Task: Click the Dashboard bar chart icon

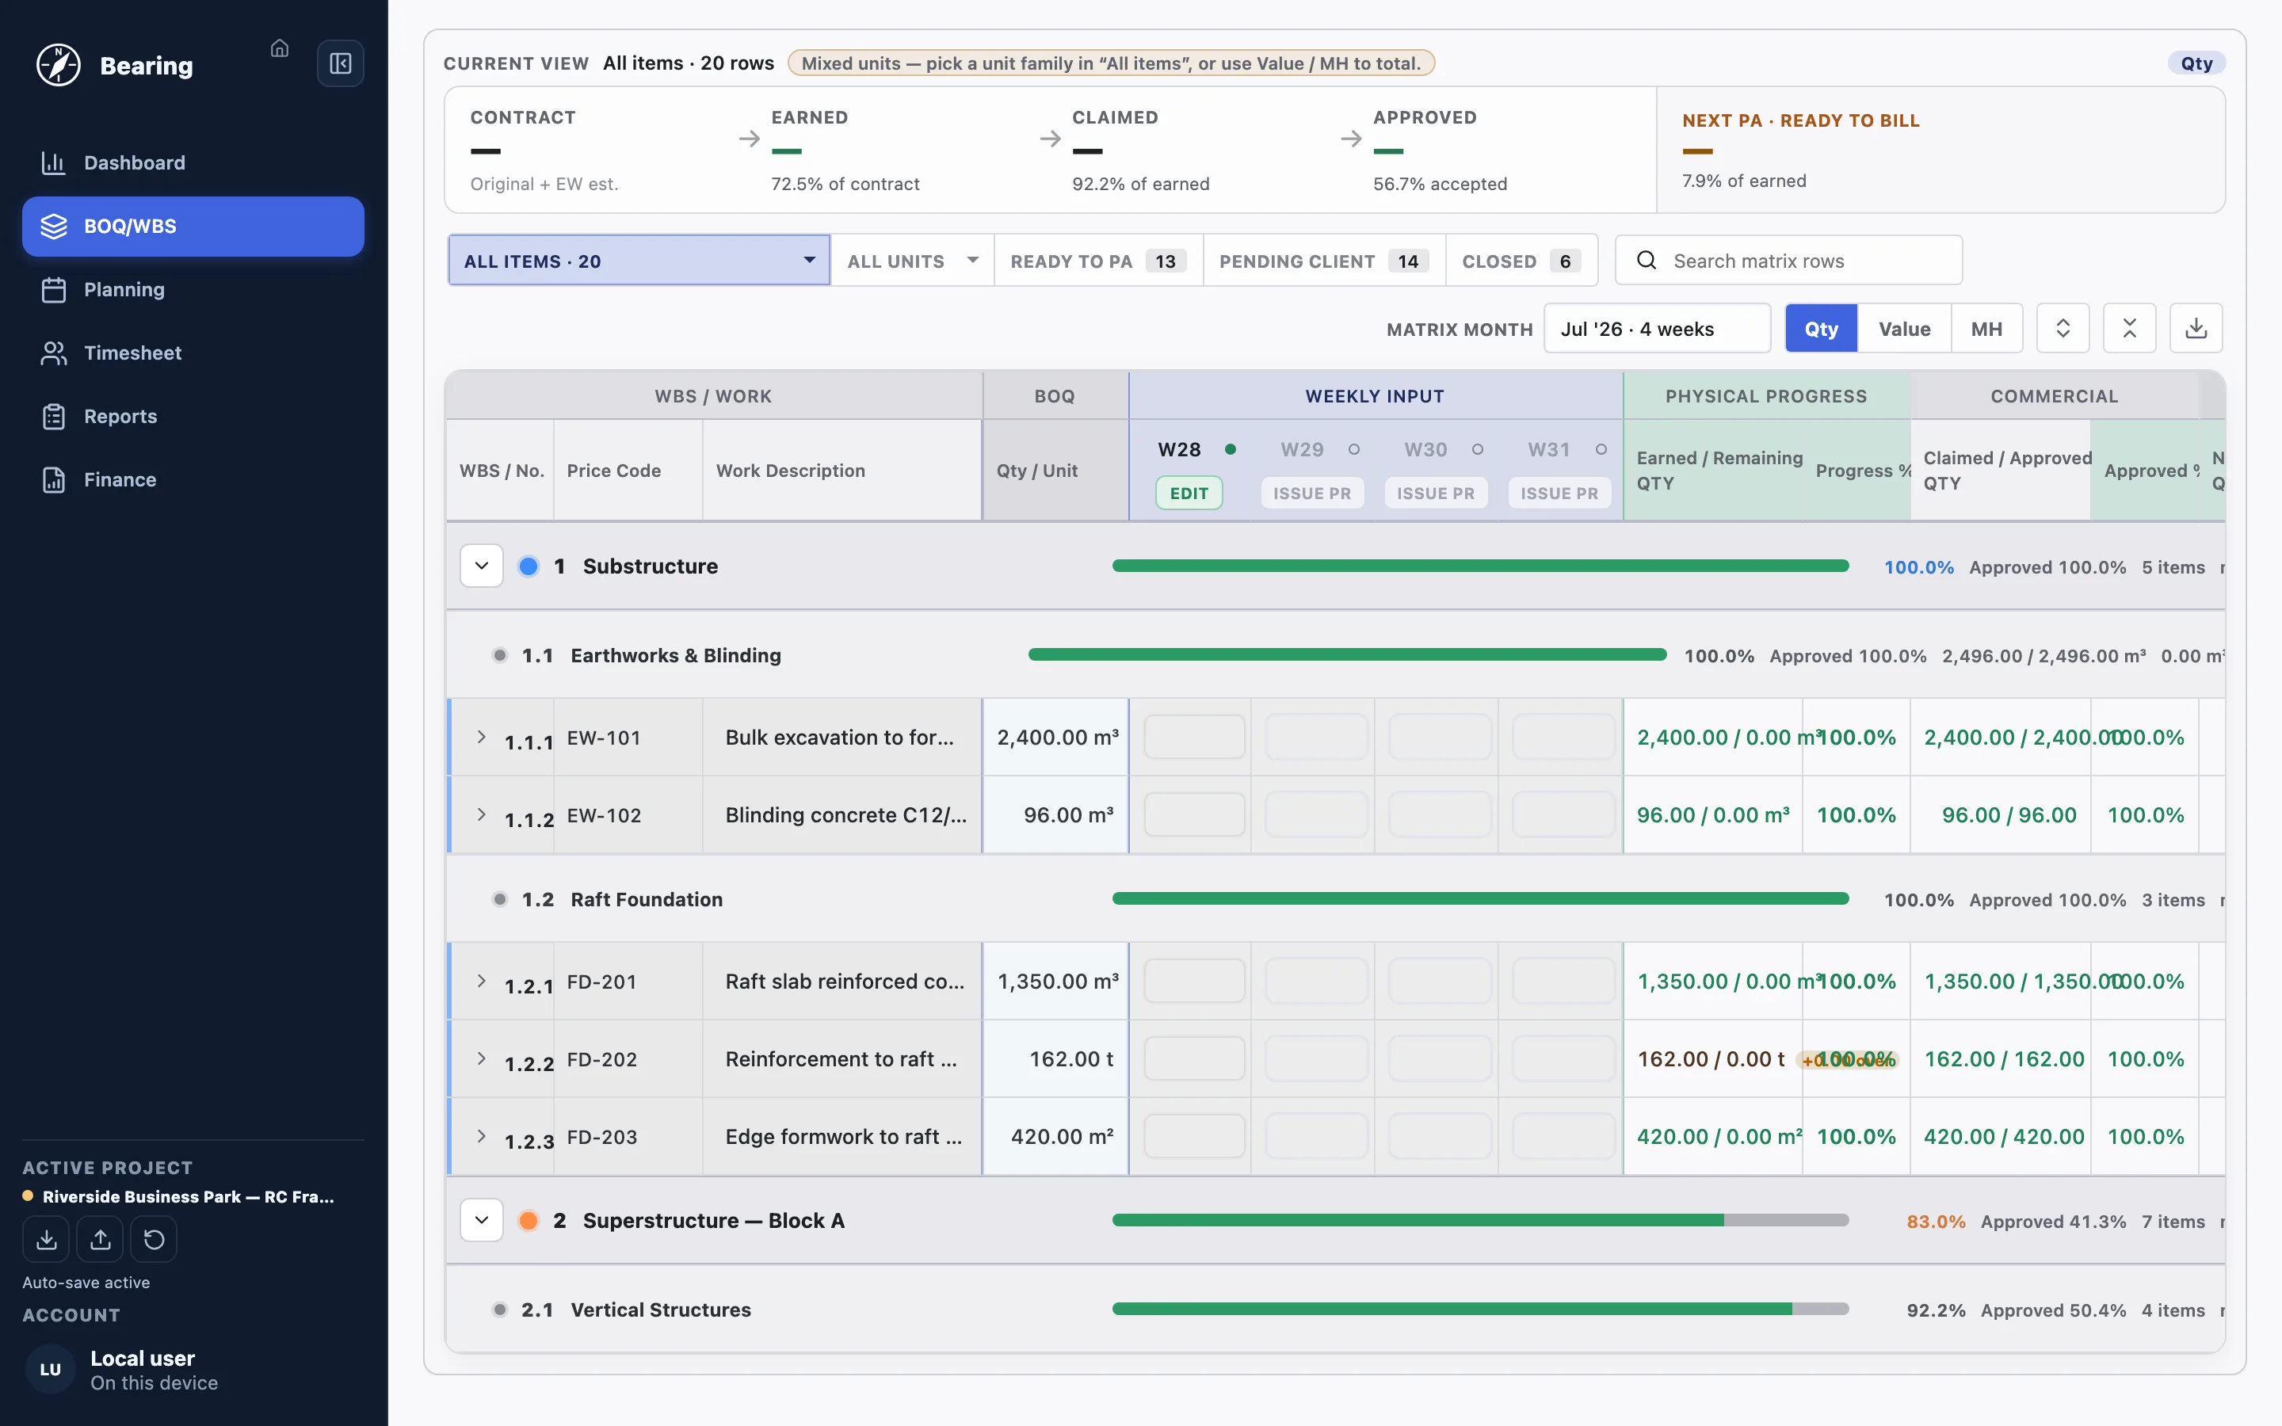Action: (54, 162)
